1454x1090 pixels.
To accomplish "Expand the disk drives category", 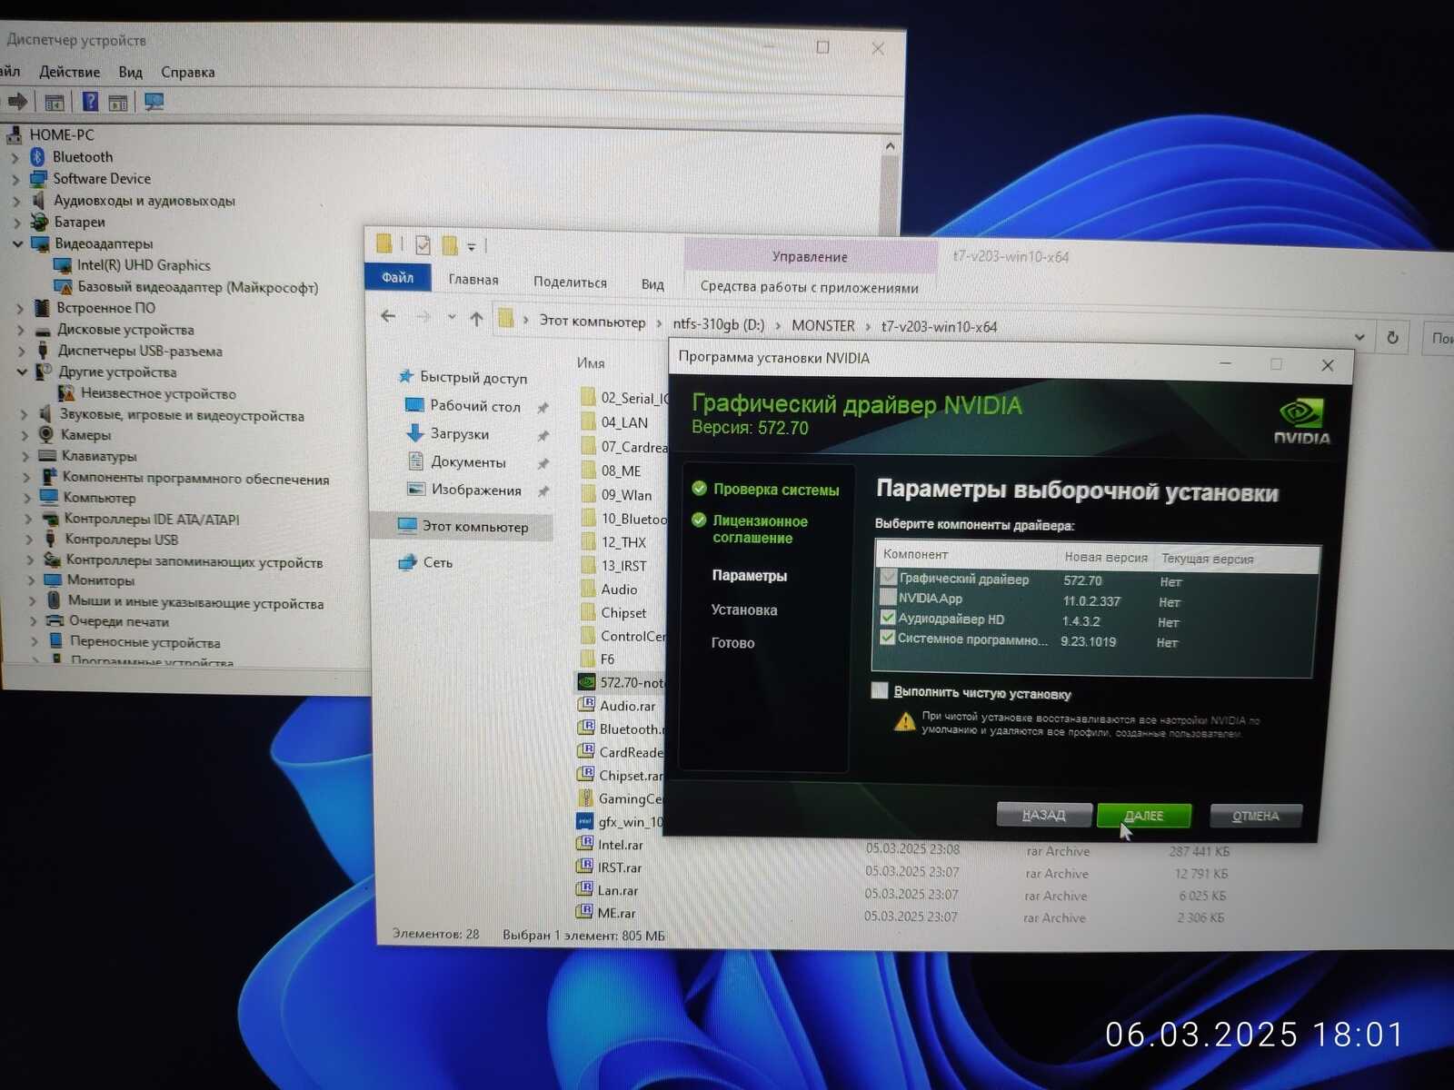I will [x=21, y=330].
